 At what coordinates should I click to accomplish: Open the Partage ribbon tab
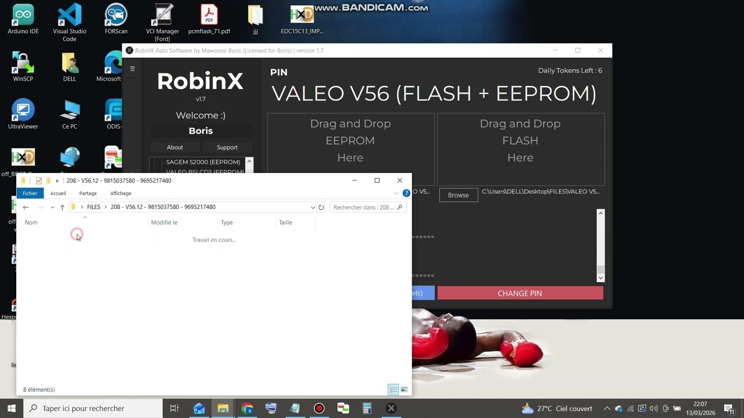pyautogui.click(x=88, y=193)
